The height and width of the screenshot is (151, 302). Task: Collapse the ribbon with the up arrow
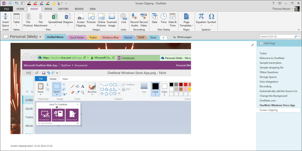pyautogui.click(x=298, y=30)
